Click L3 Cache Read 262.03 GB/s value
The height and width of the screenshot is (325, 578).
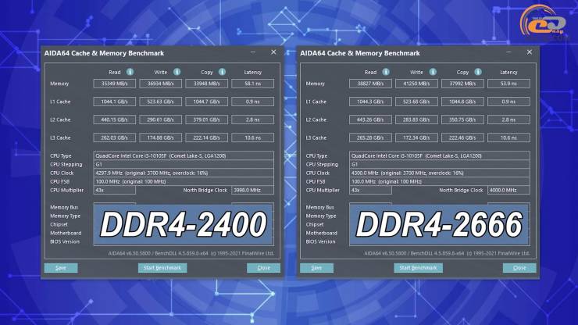click(114, 138)
